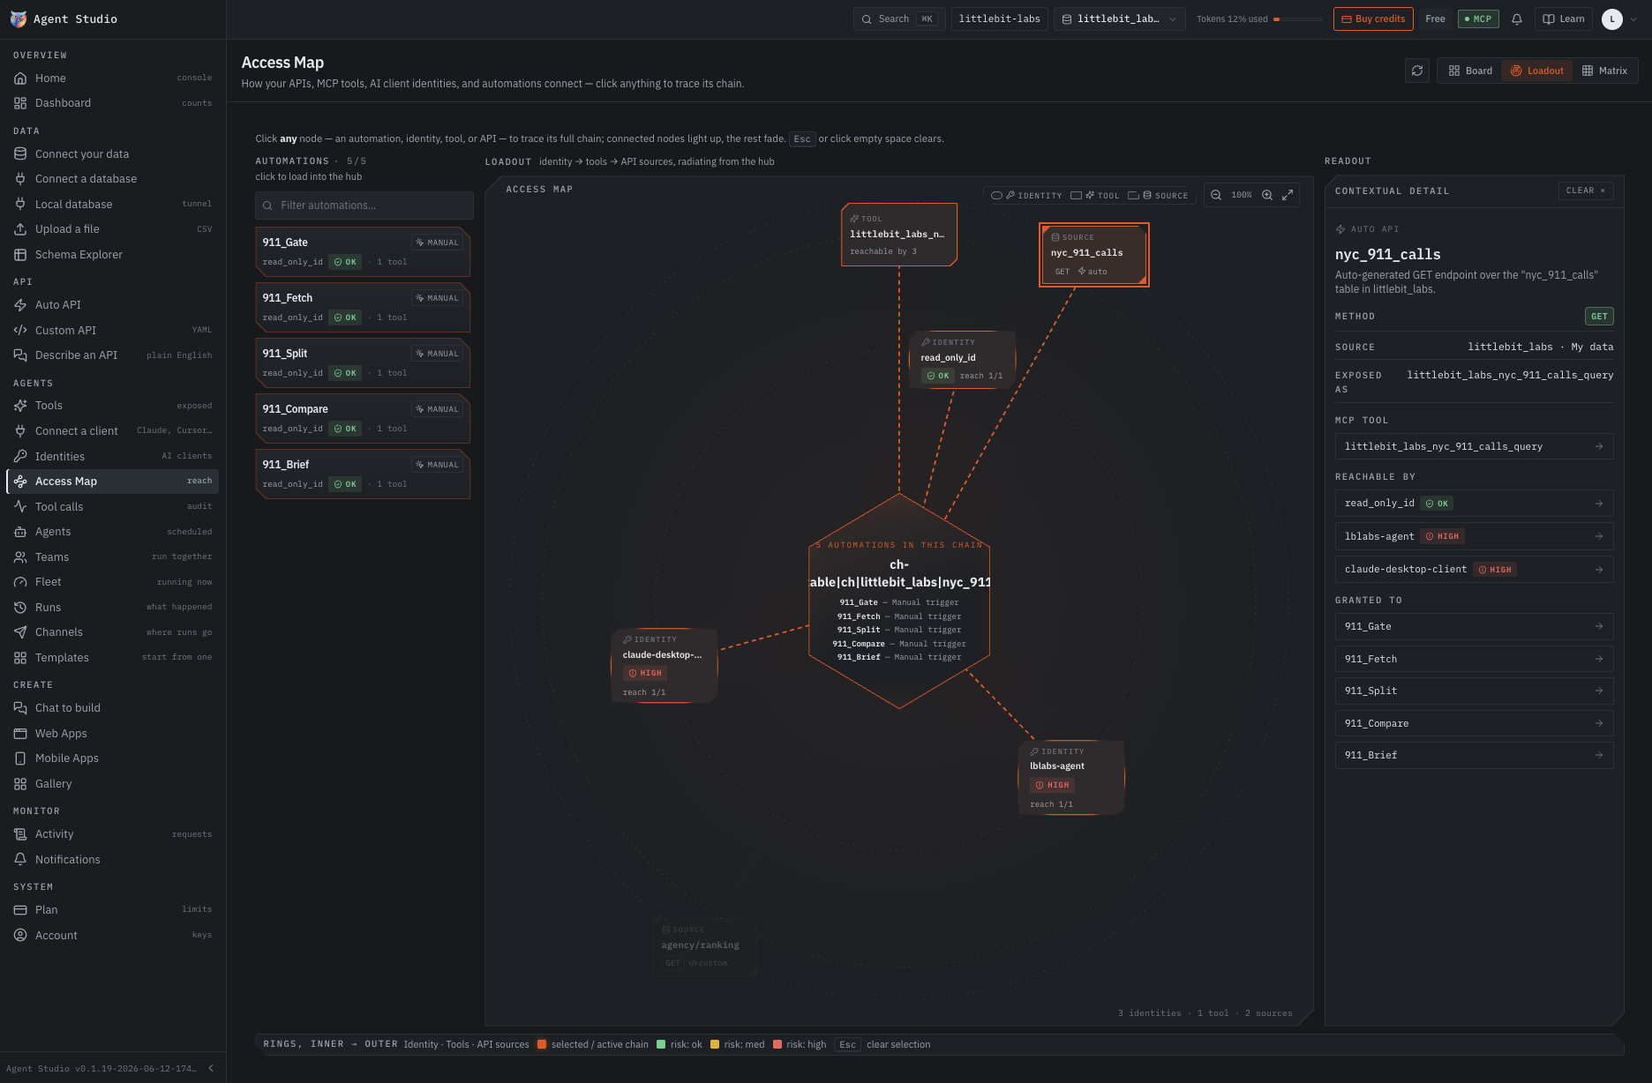Open Schema Explorer from the sidebar
This screenshot has height=1083, width=1652.
[x=113, y=254]
